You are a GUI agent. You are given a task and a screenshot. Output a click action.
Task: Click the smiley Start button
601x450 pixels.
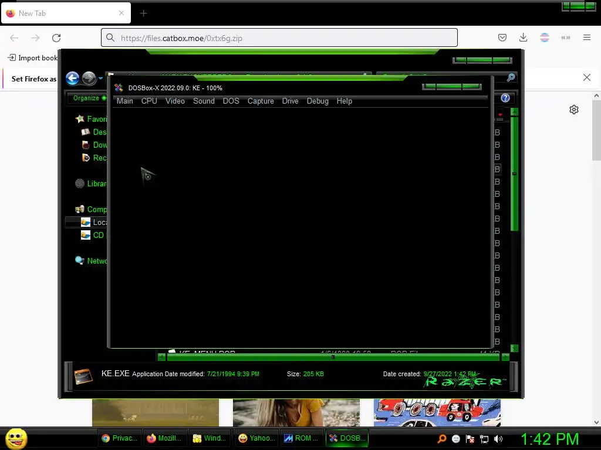[16, 438]
